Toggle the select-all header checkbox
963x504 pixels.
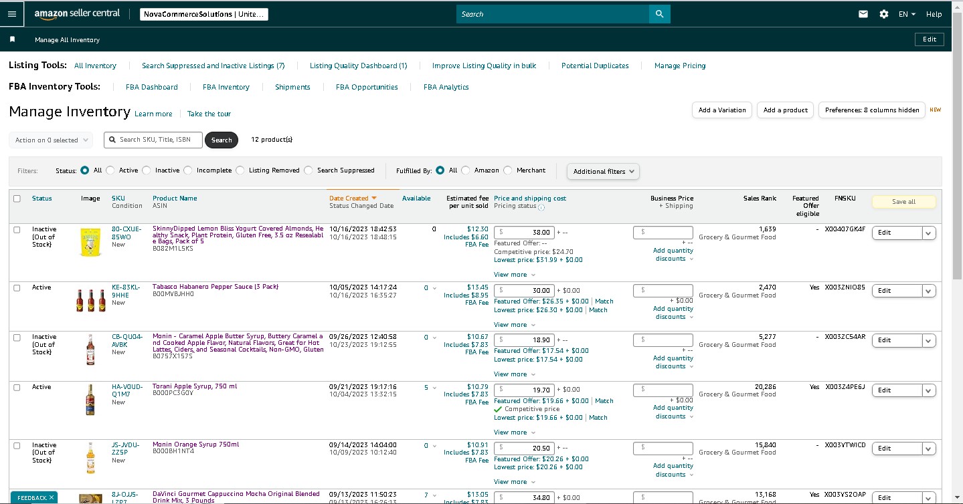[17, 199]
